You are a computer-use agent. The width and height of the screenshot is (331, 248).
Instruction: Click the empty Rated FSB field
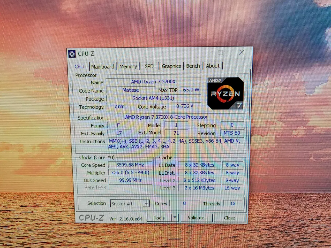pyautogui.click(x=131, y=188)
